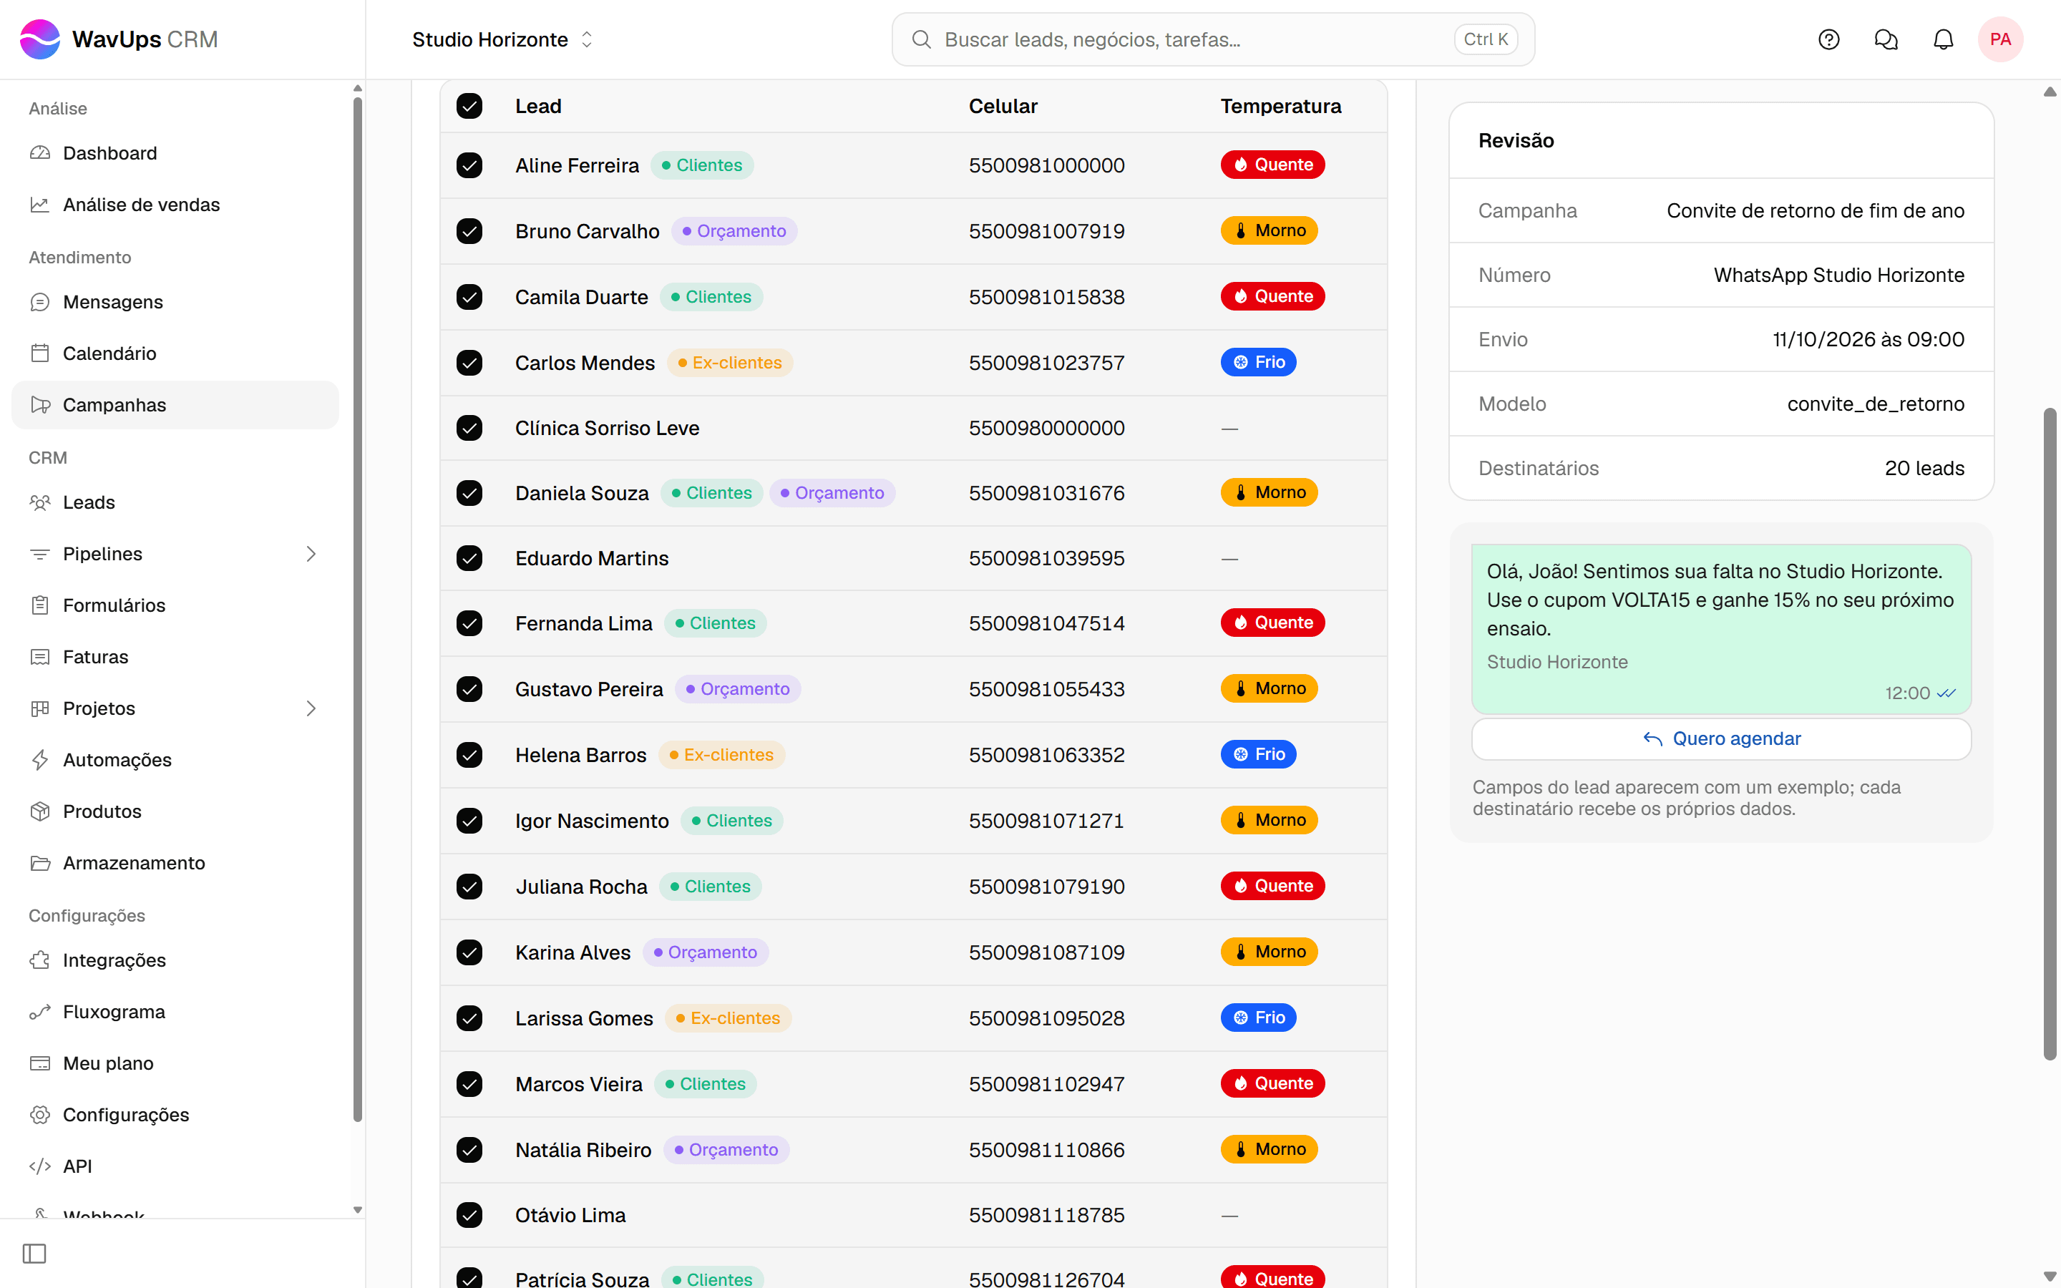Click the WavUps CRM logo
This screenshot has height=1288, width=2061.
pyautogui.click(x=118, y=39)
